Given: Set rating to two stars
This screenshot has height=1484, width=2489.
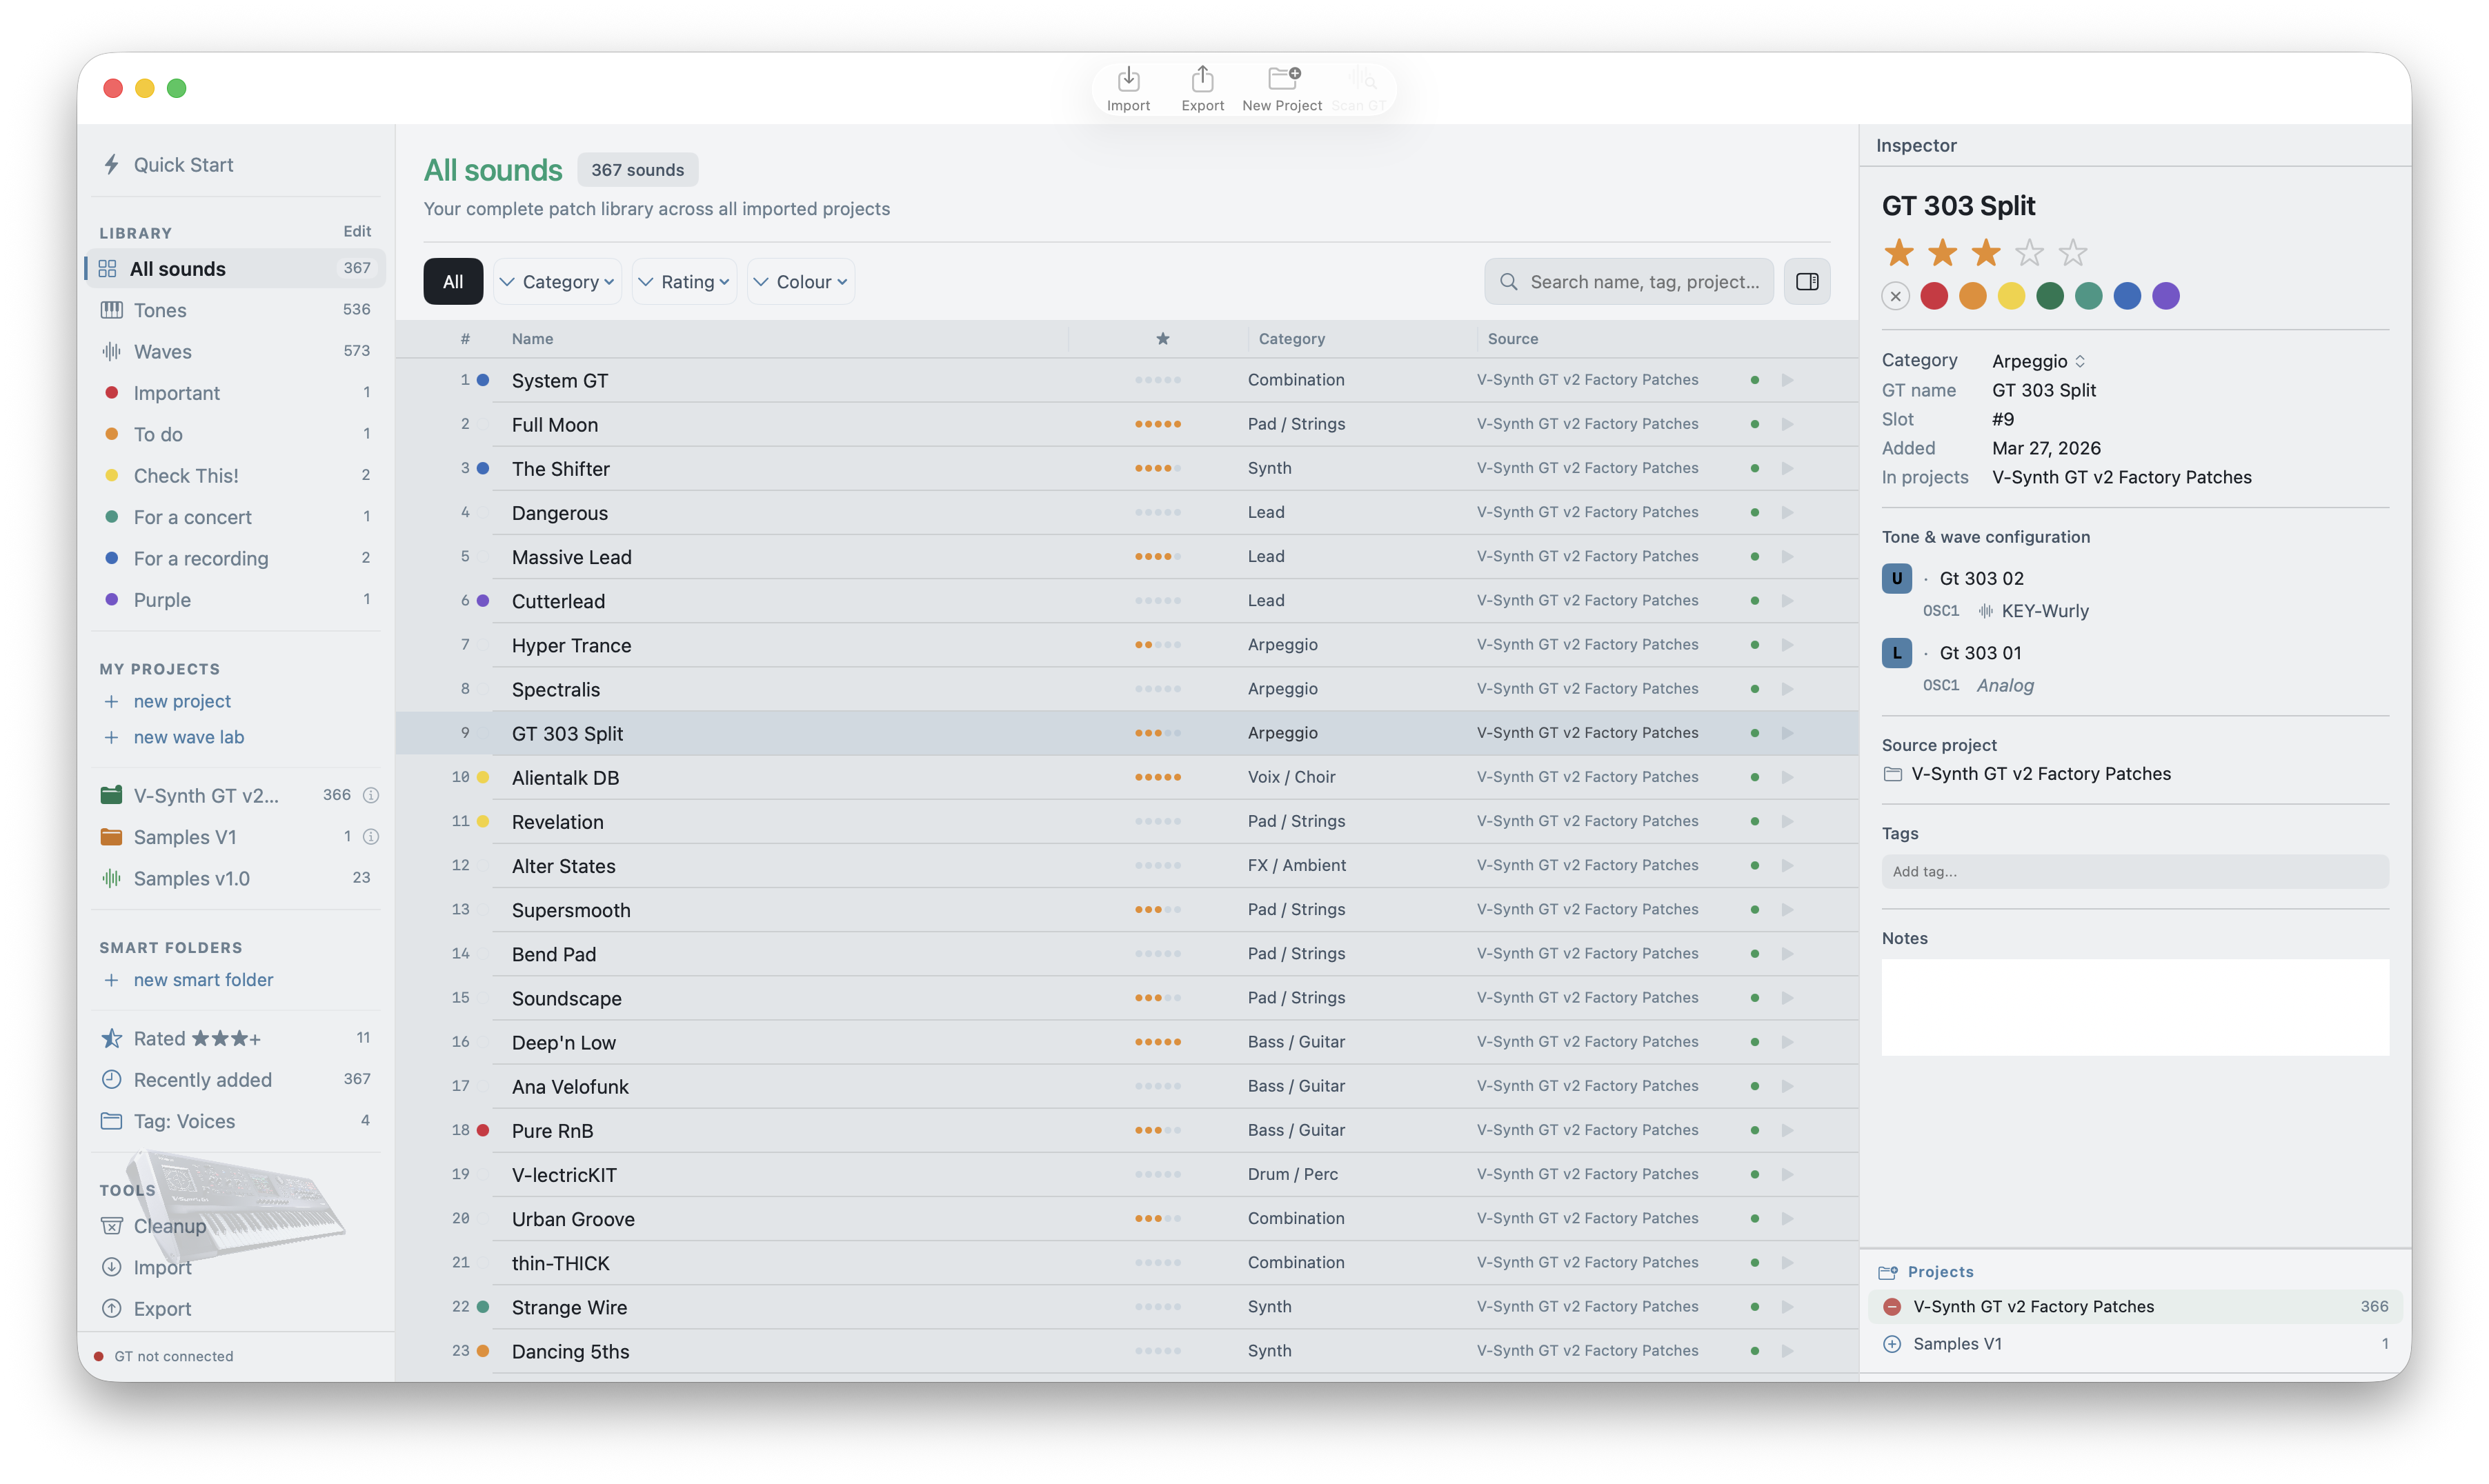Looking at the screenshot, I should pyautogui.click(x=1942, y=253).
